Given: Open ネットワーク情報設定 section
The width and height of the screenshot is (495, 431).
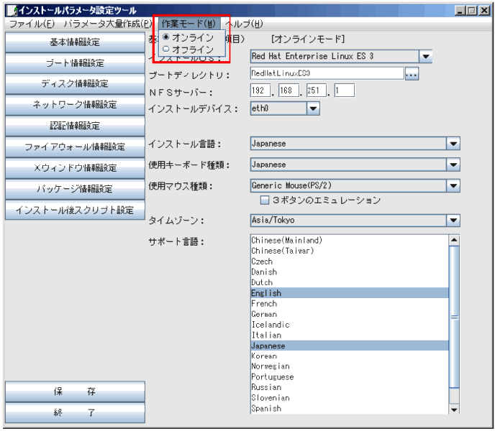Looking at the screenshot, I should tap(75, 105).
